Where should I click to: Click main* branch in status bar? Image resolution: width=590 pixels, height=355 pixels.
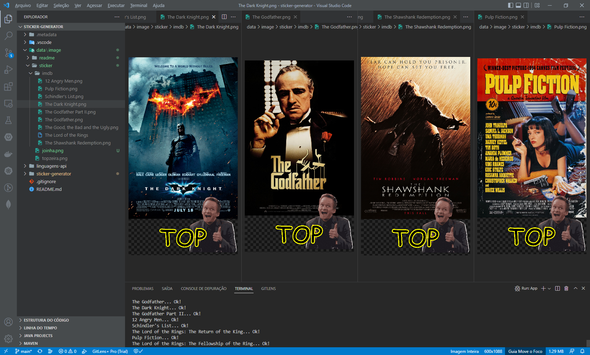pos(24,351)
